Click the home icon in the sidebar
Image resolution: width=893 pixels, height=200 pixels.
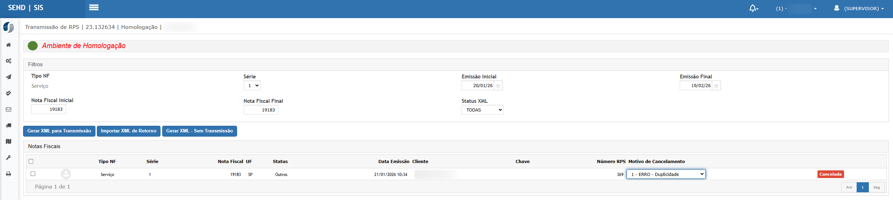click(x=8, y=45)
